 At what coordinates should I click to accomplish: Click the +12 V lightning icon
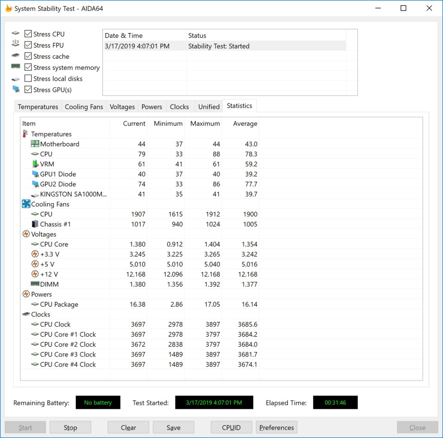[35, 274]
